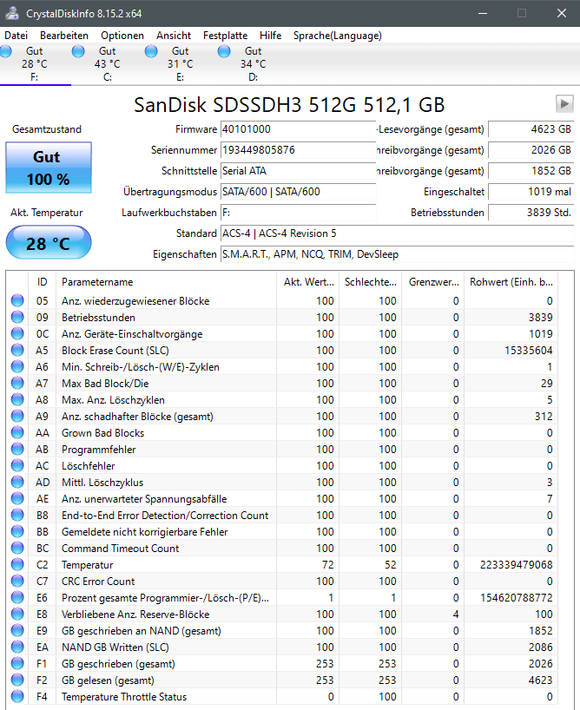Click the Seriennummer field 193449805876
The height and width of the screenshot is (710, 580).
[x=298, y=150]
